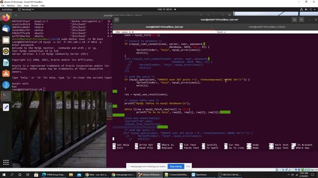Click Ubuntu volume icon in top bar
318x178 pixels.
(306, 9)
